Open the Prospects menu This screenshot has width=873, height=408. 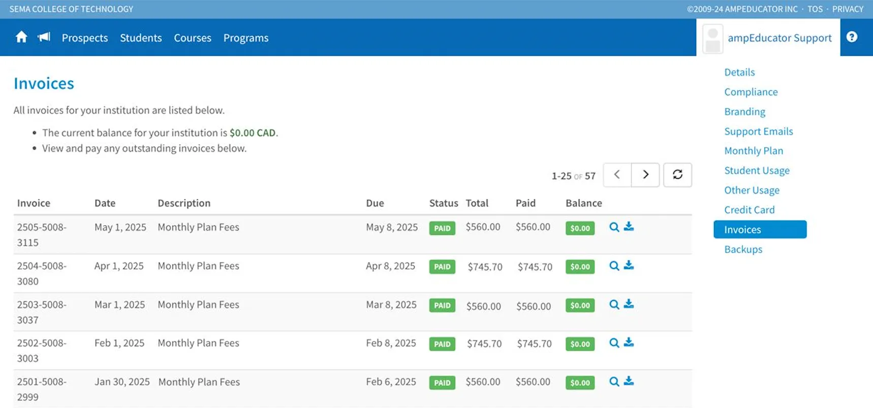(x=85, y=38)
